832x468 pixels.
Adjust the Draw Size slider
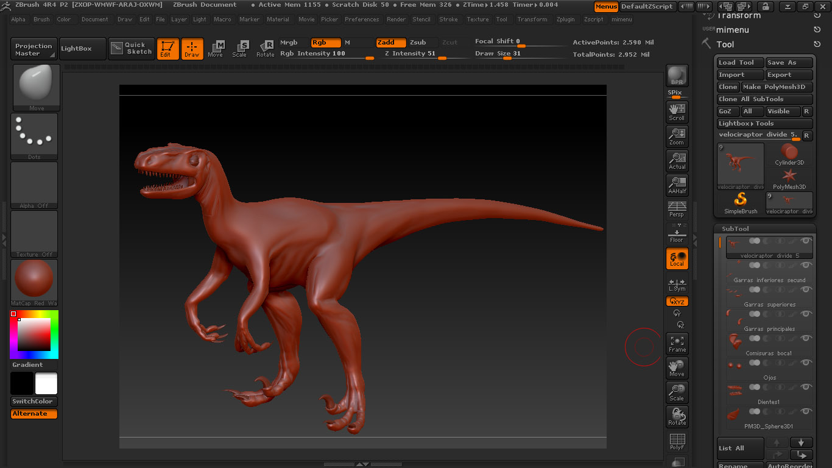520,55
